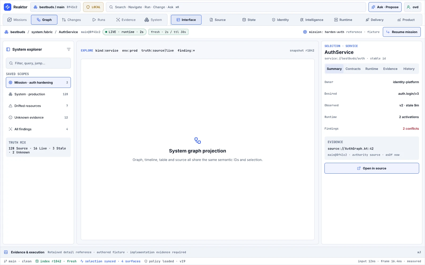Click the bestbuds breadcrumb icon

[x=6, y=32]
